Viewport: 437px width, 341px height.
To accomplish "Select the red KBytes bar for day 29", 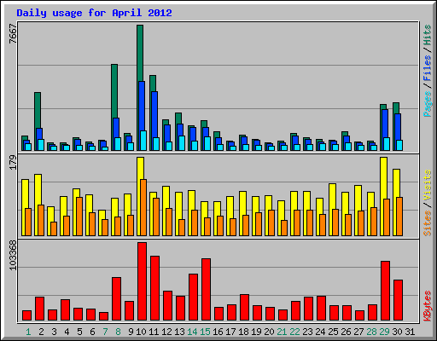I will click(x=386, y=291).
